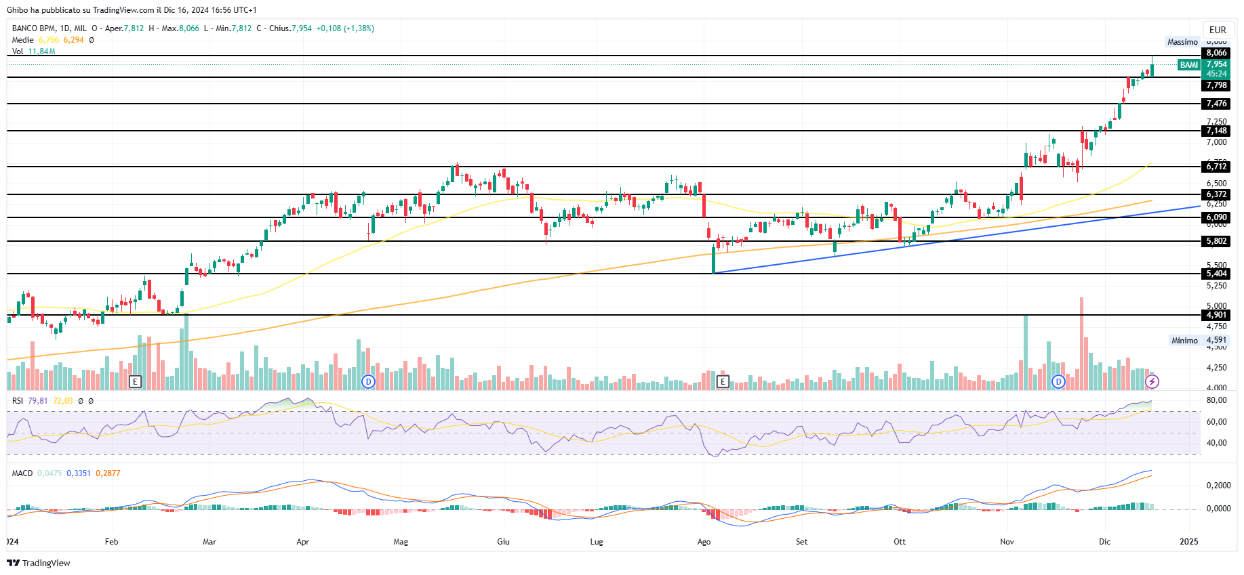Screen dimensions: 1244x575
Task: Click the Giu label on time axis
Action: click(503, 542)
